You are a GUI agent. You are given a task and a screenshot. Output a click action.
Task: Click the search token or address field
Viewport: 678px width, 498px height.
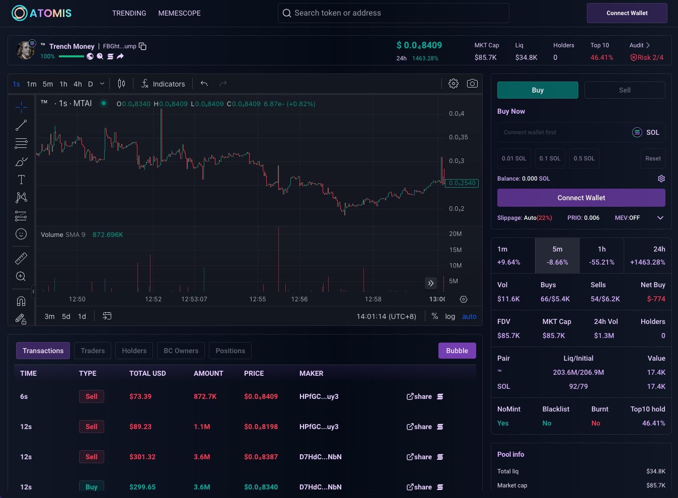[393, 13]
